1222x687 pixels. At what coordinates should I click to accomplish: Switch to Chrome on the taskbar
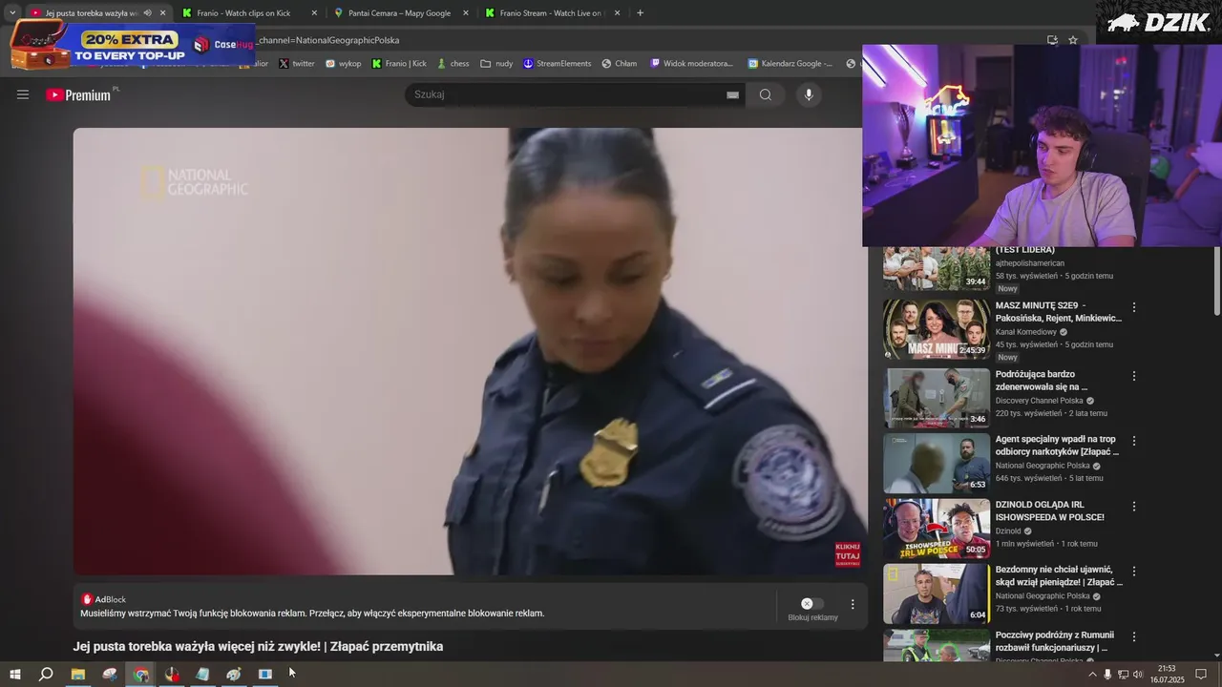(141, 674)
